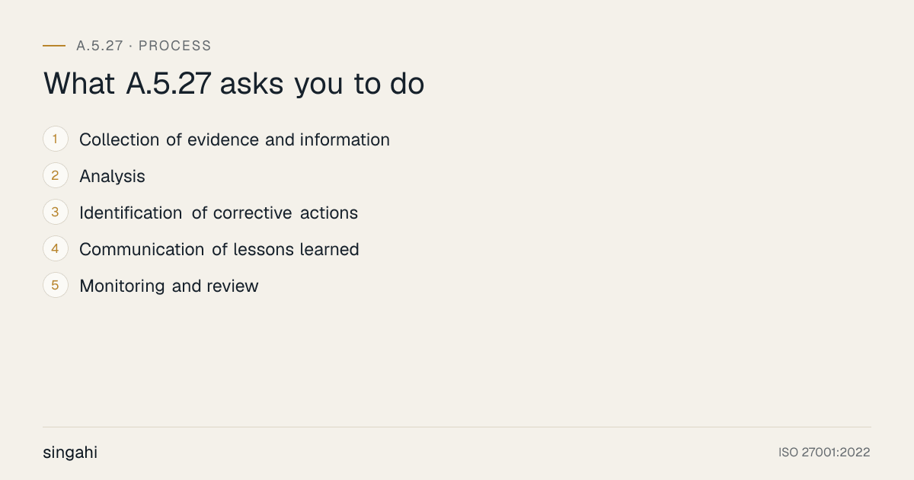Click the word 'corrective' in step three
Screen dimensions: 914x480
pyautogui.click(x=253, y=213)
